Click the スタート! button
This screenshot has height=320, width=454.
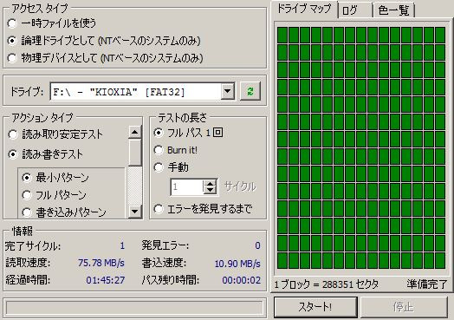[x=315, y=307]
